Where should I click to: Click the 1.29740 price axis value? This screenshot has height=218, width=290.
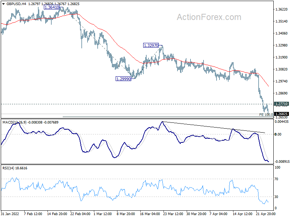click(282, 81)
